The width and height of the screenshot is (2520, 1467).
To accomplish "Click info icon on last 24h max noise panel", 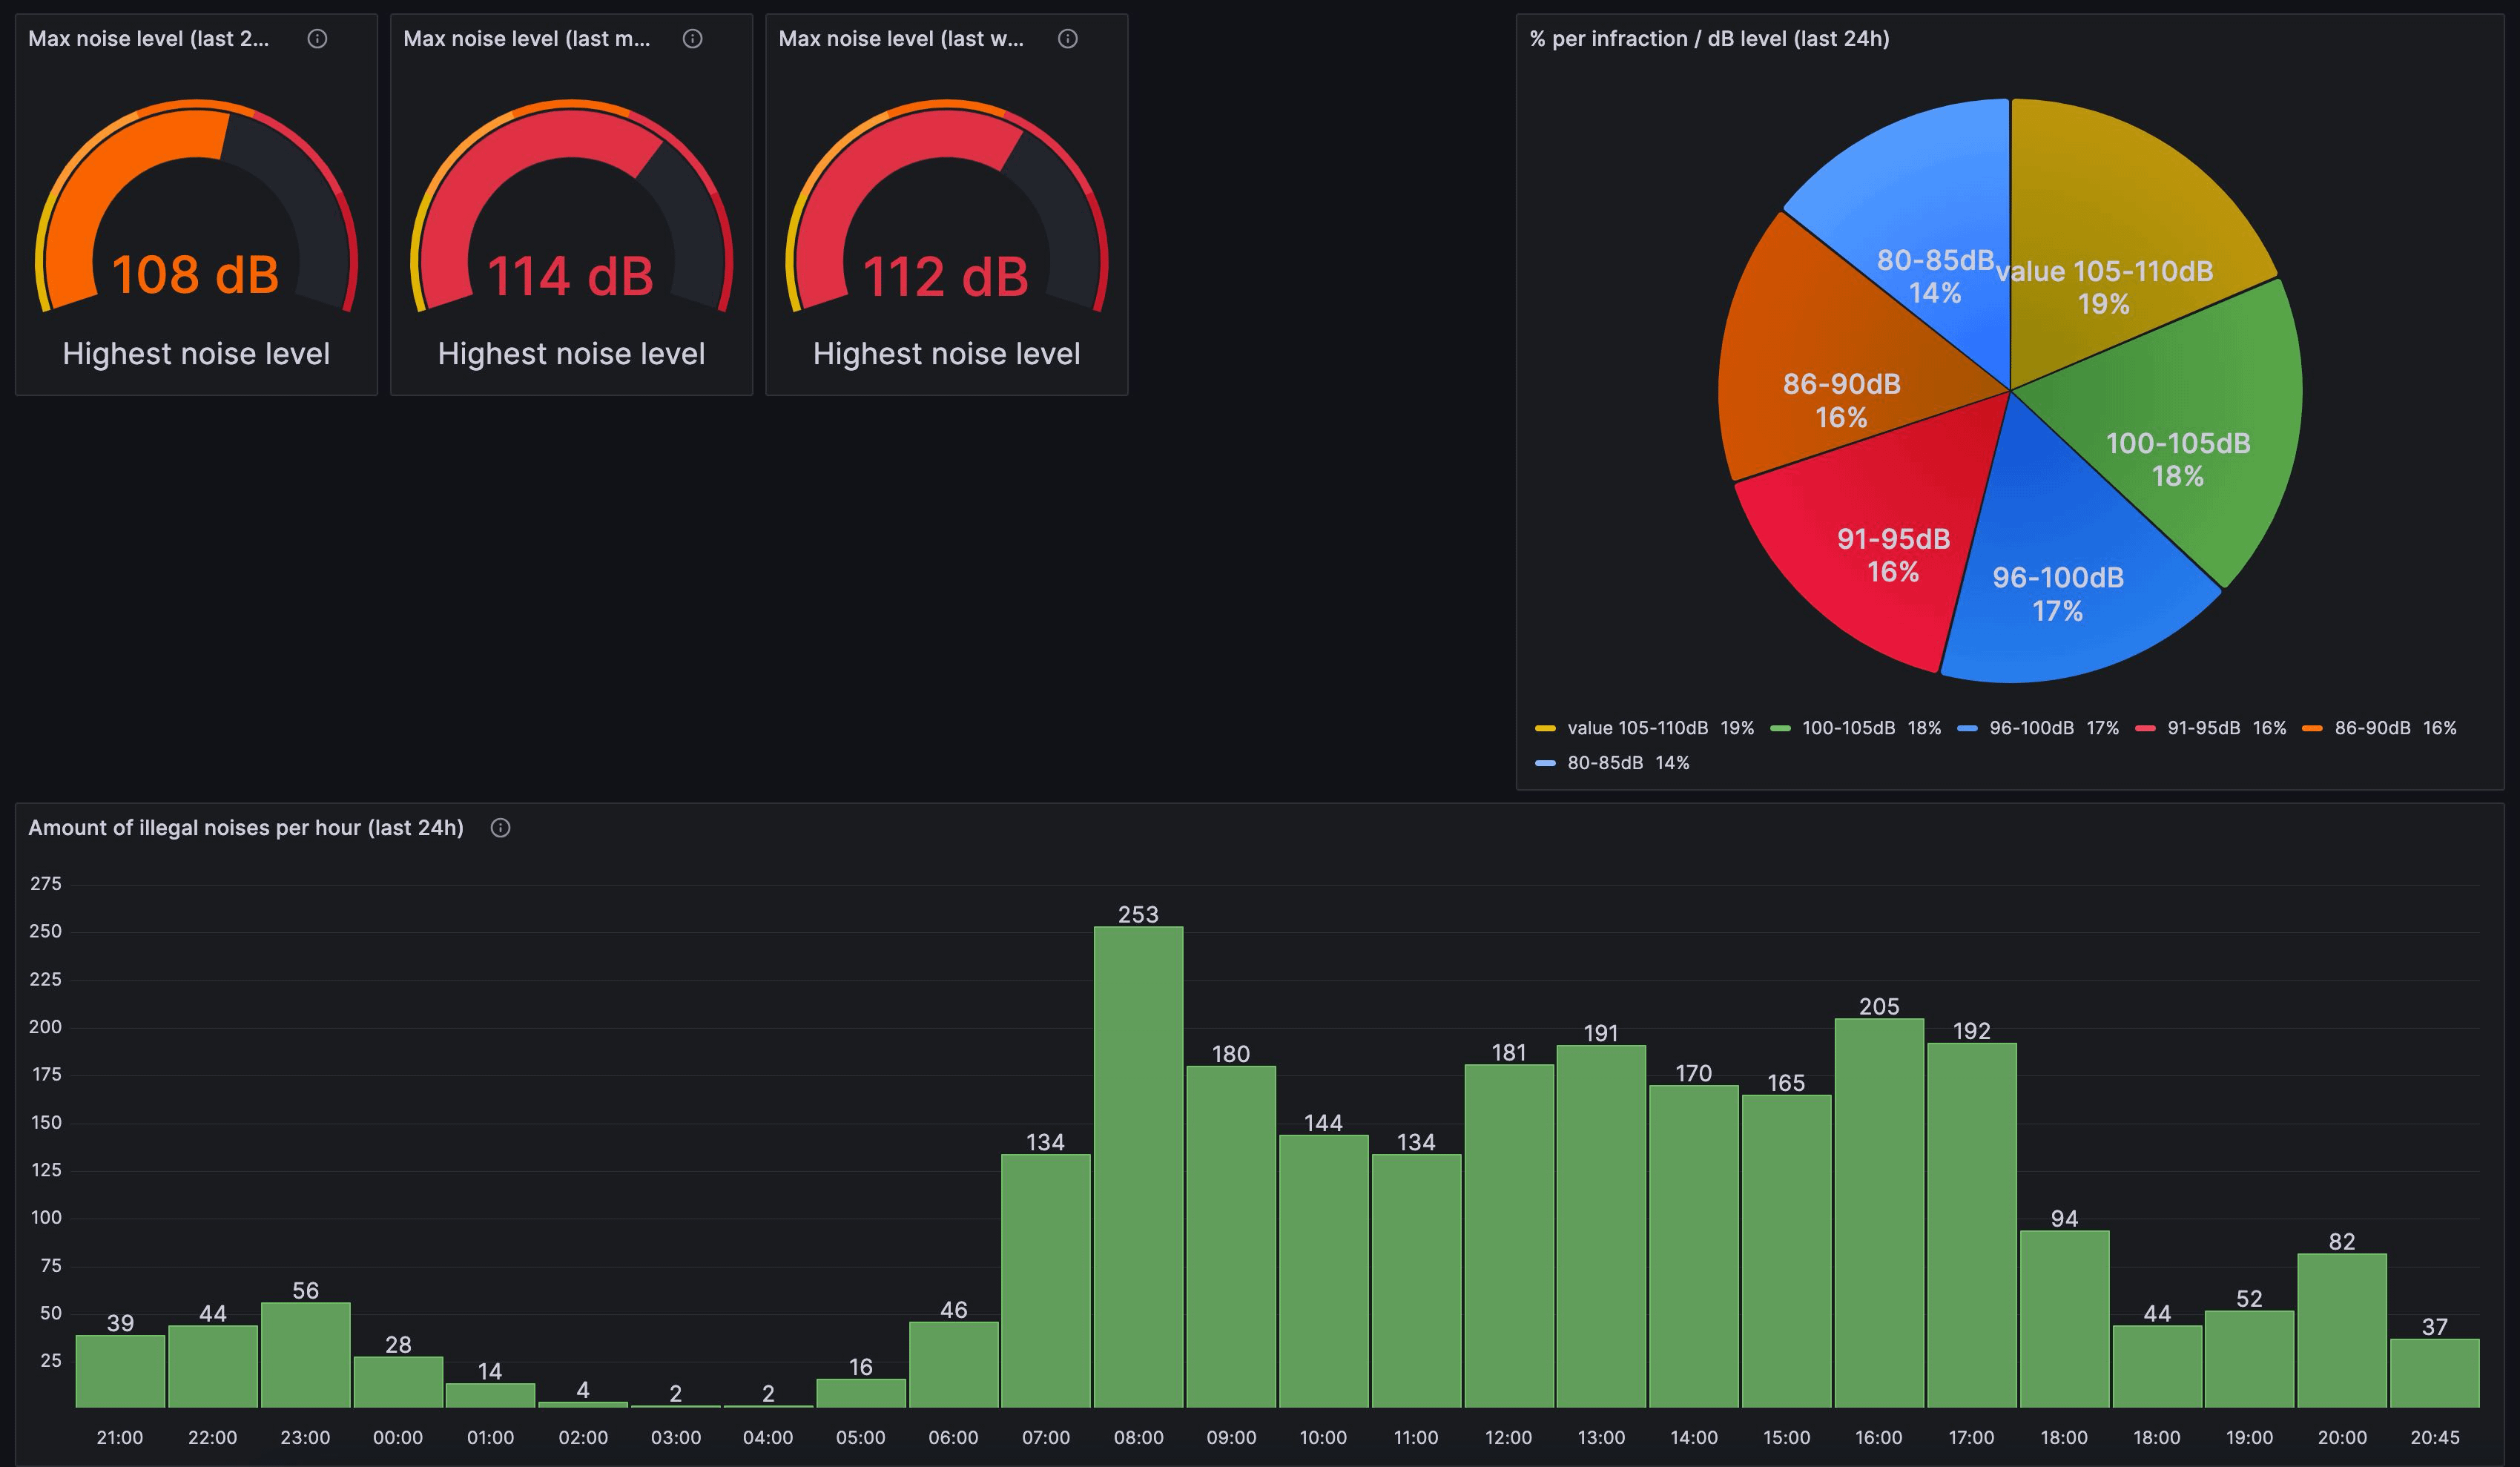I will [317, 39].
